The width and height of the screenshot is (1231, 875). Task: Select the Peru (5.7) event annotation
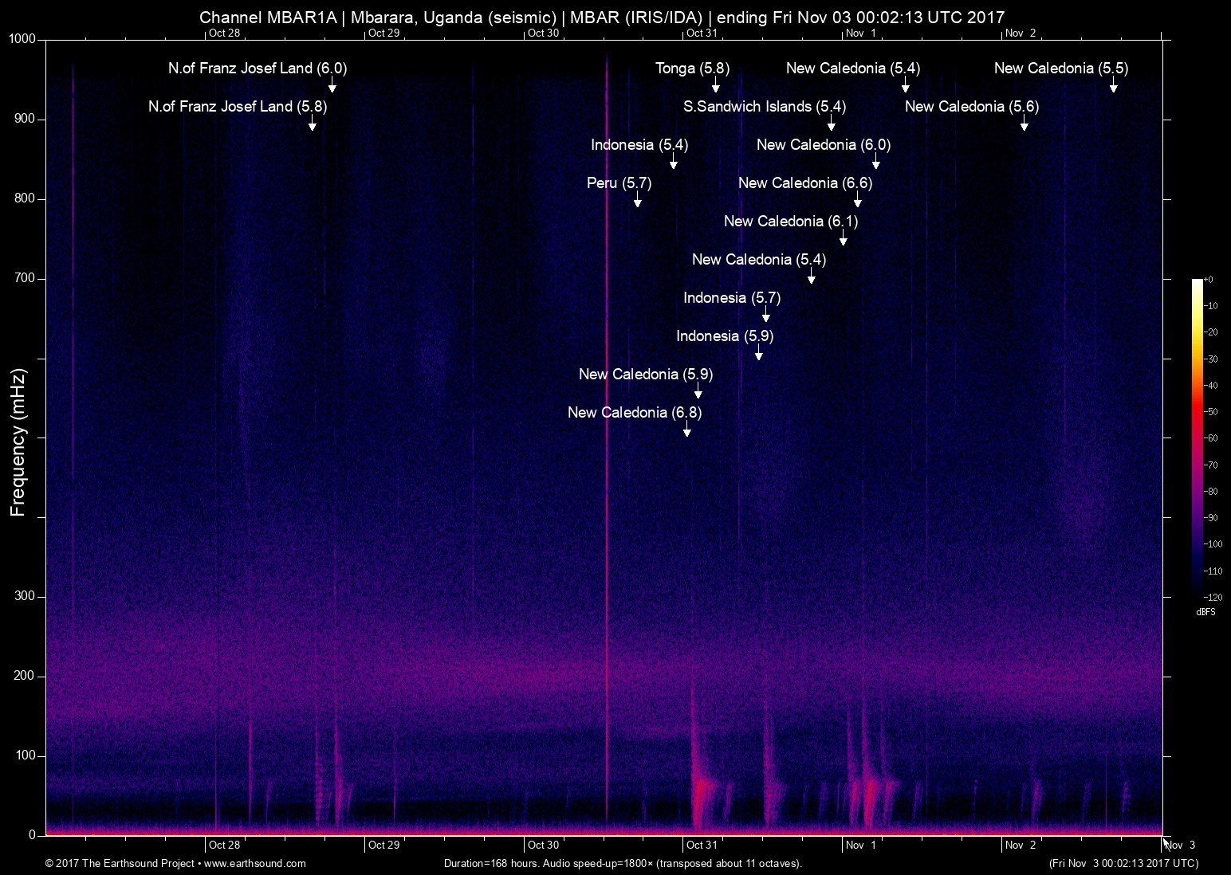pyautogui.click(x=618, y=183)
